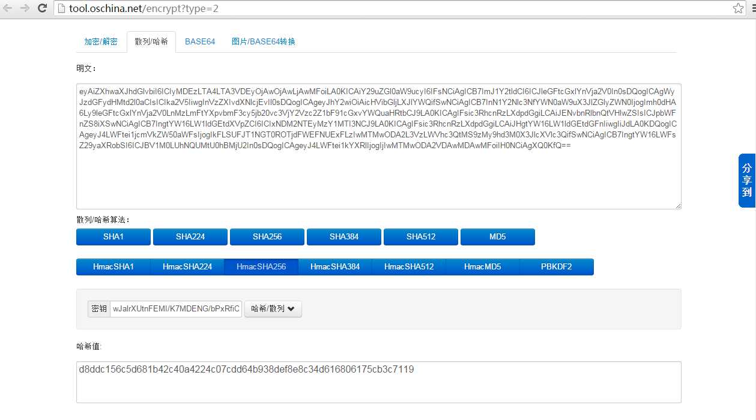
Task: Click the 密钥 label addon
Action: 99,309
